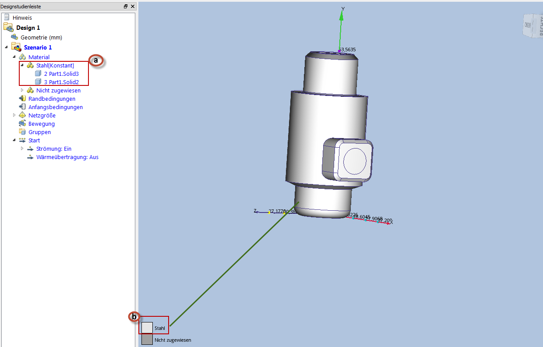543x347 pixels.
Task: Select Geometrie (mm) in the tree
Action: click(41, 37)
